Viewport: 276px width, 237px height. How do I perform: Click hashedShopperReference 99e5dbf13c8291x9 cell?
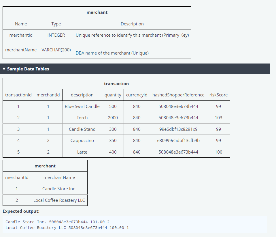(x=178, y=129)
